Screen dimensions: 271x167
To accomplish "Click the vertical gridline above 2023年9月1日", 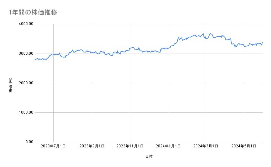I will coord(92,97).
